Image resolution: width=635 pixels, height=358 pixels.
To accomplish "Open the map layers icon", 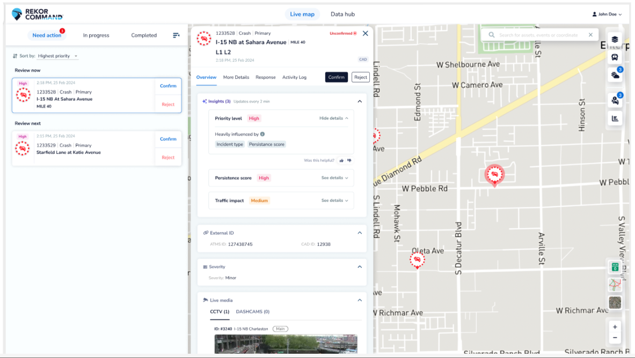I will click(x=615, y=39).
